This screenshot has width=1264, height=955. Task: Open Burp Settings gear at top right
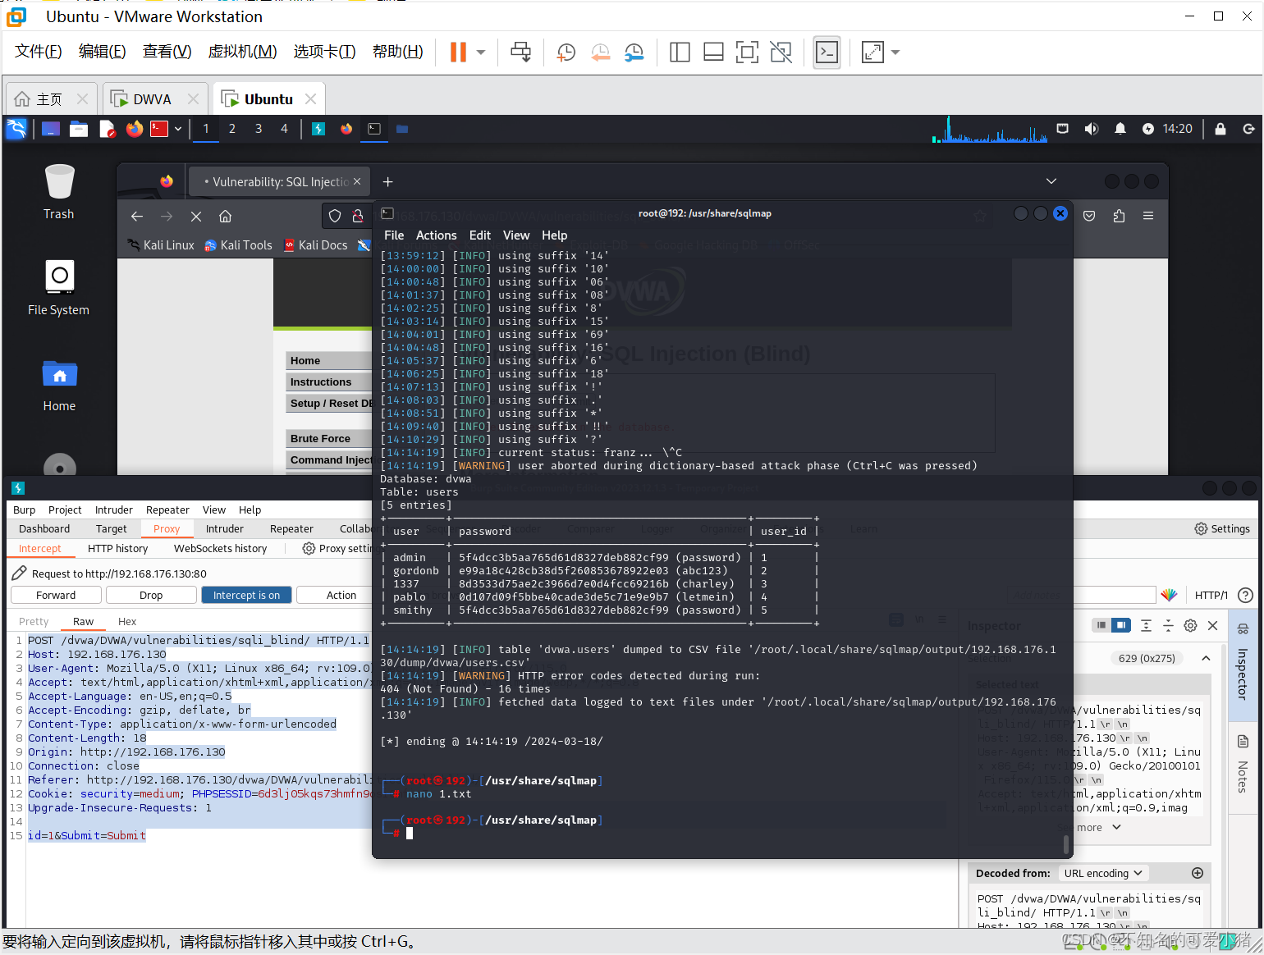(x=1222, y=529)
